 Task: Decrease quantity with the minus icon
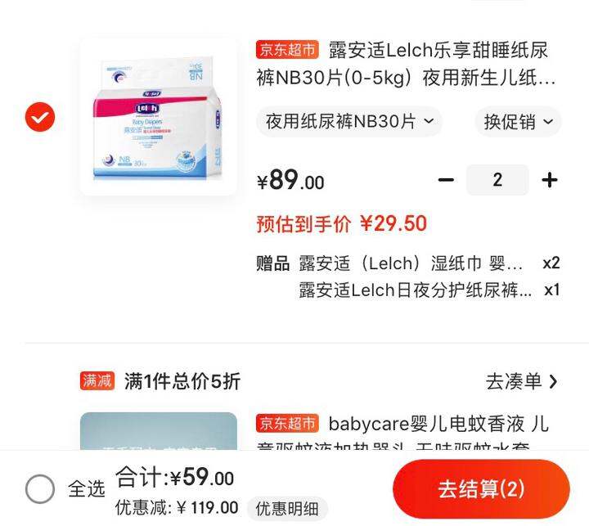tap(446, 180)
